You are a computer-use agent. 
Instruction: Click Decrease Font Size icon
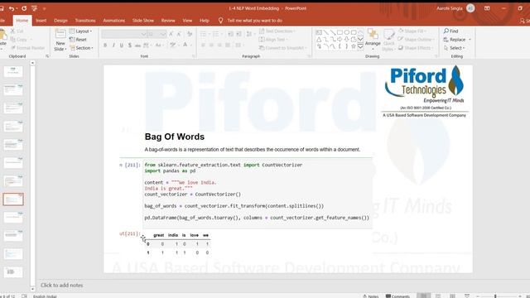179,34
